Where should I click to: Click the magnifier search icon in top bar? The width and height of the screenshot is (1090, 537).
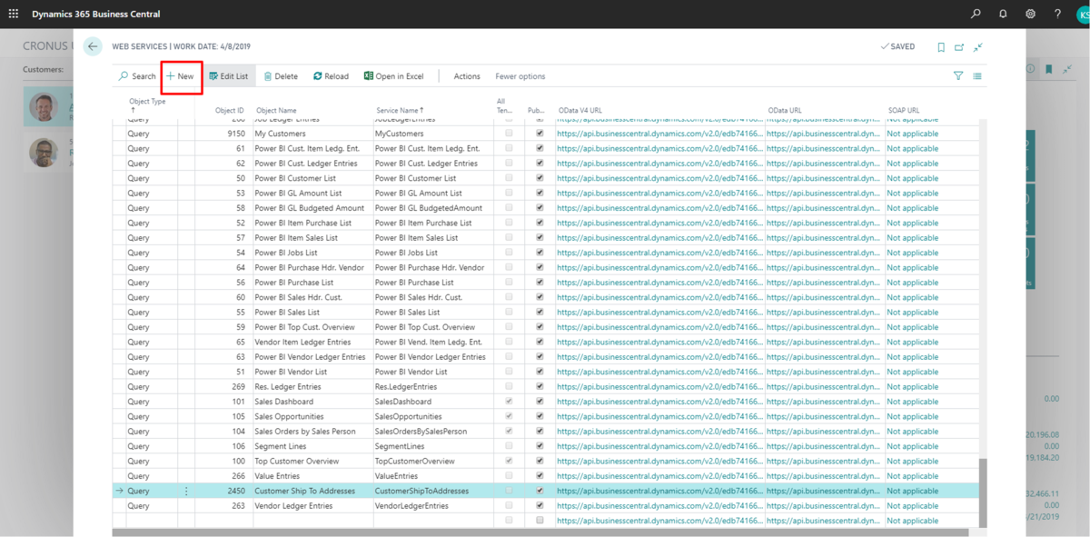tap(976, 14)
